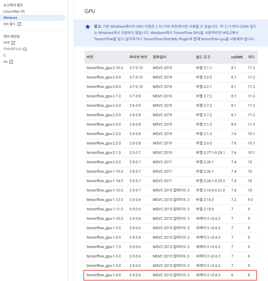Viewport: 268px width, 281px height.
Task: Click the 파이썬 버전 column header
Action: (x=138, y=57)
